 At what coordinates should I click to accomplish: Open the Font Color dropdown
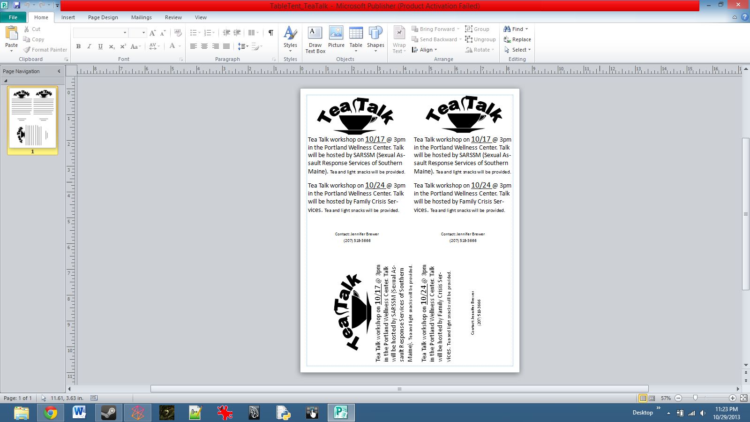pyautogui.click(x=175, y=46)
